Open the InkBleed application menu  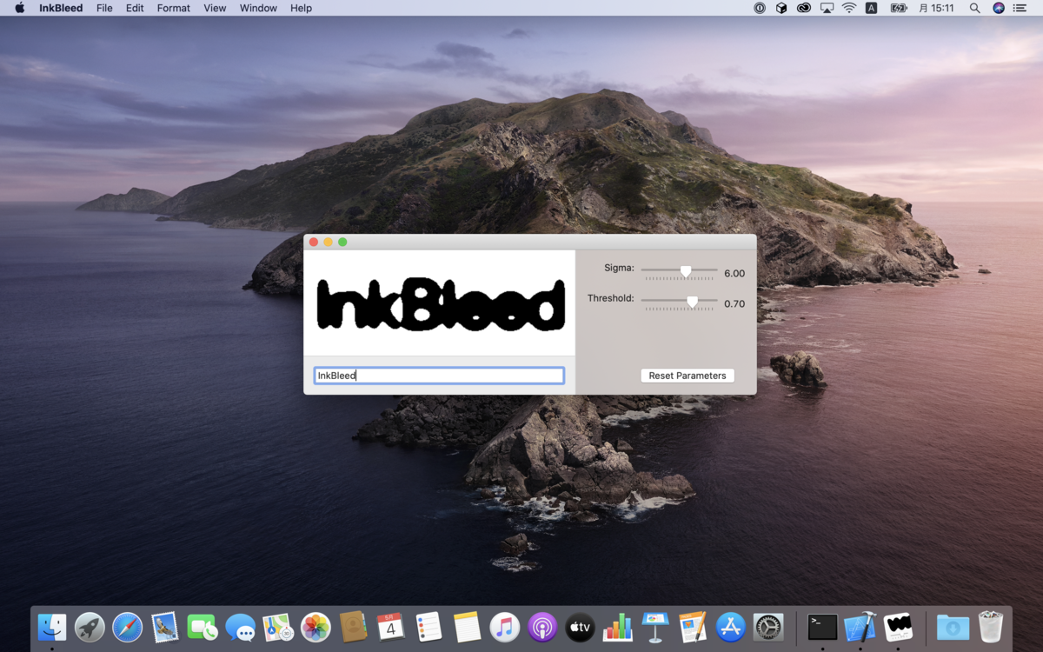(61, 8)
